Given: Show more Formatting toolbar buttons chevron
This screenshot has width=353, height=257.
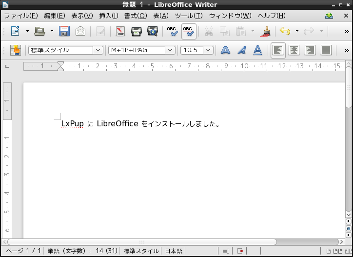Looking at the screenshot, I should pos(347,50).
